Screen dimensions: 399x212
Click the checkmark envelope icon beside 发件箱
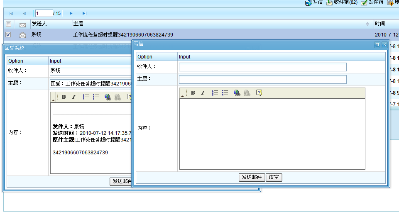(364, 2)
